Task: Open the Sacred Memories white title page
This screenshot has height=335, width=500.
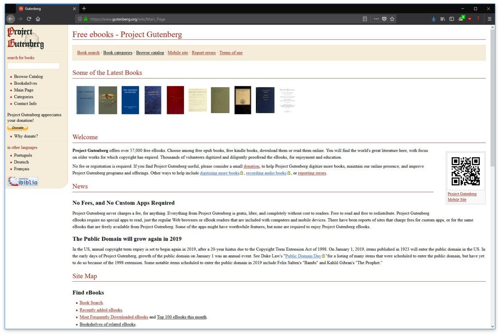Action: (287, 100)
